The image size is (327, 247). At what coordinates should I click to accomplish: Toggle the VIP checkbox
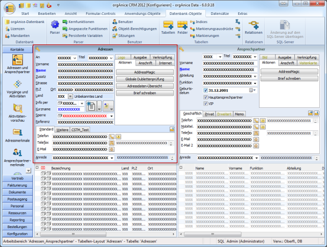(x=205, y=104)
